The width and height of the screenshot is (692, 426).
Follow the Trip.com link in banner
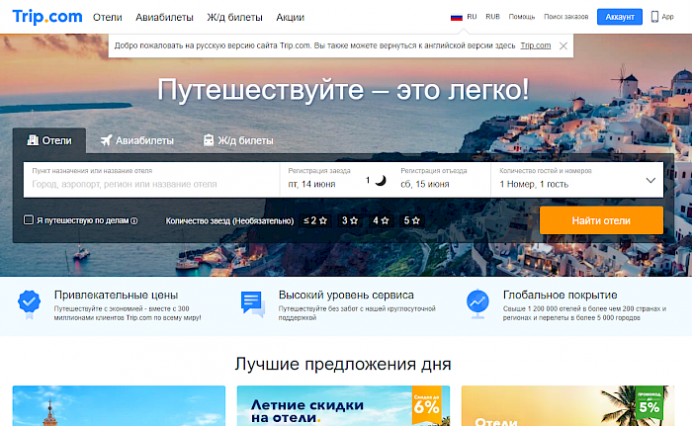pos(536,45)
